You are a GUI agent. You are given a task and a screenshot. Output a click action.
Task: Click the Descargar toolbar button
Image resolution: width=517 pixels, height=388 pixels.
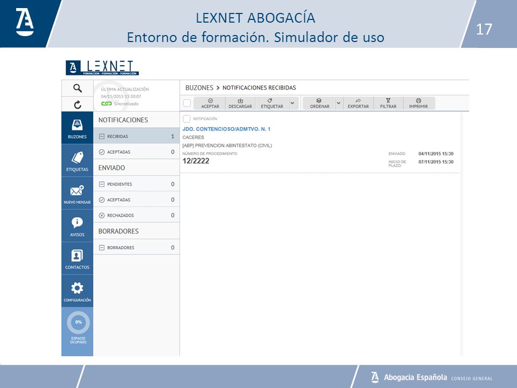[240, 103]
